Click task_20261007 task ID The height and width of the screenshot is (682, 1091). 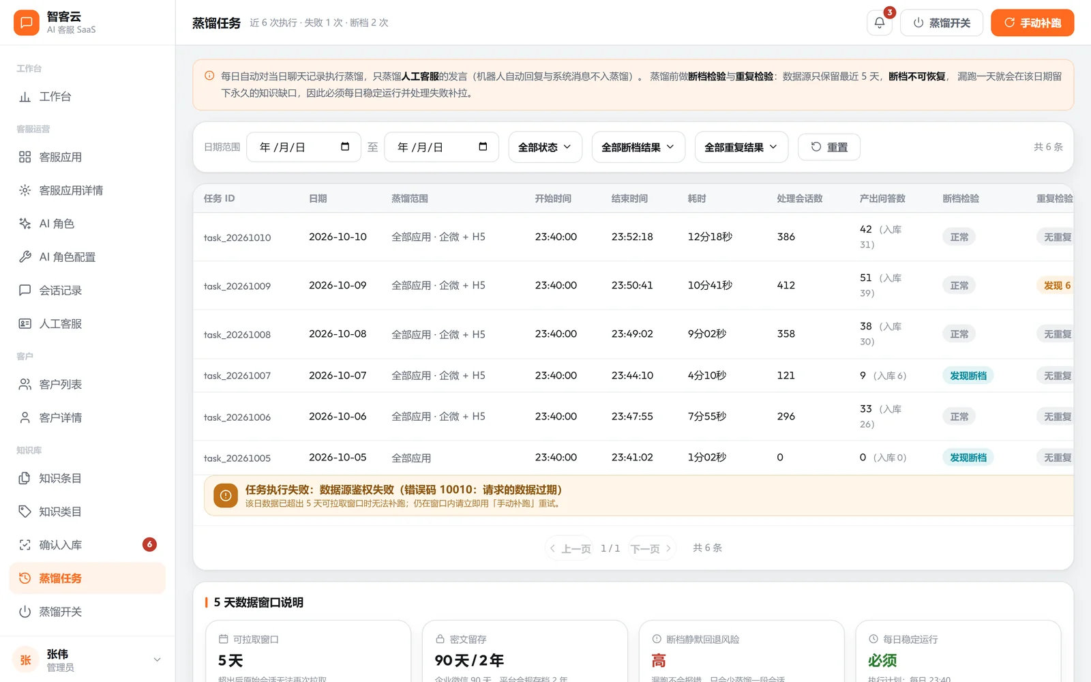pos(237,376)
